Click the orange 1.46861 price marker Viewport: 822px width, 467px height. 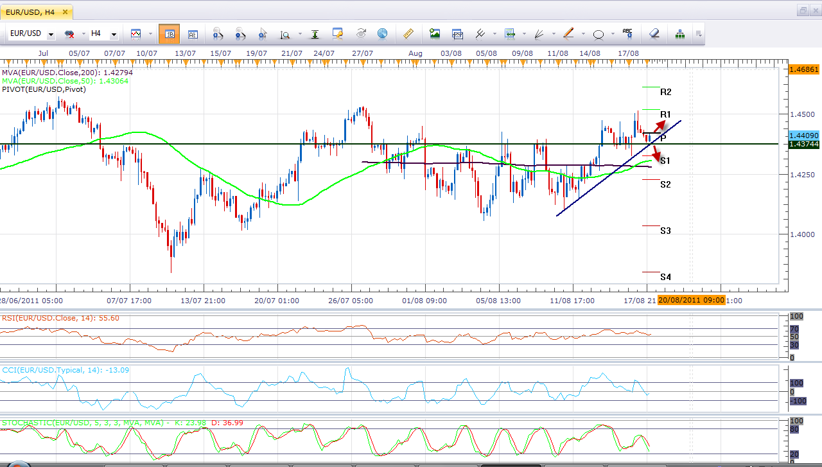pos(805,69)
